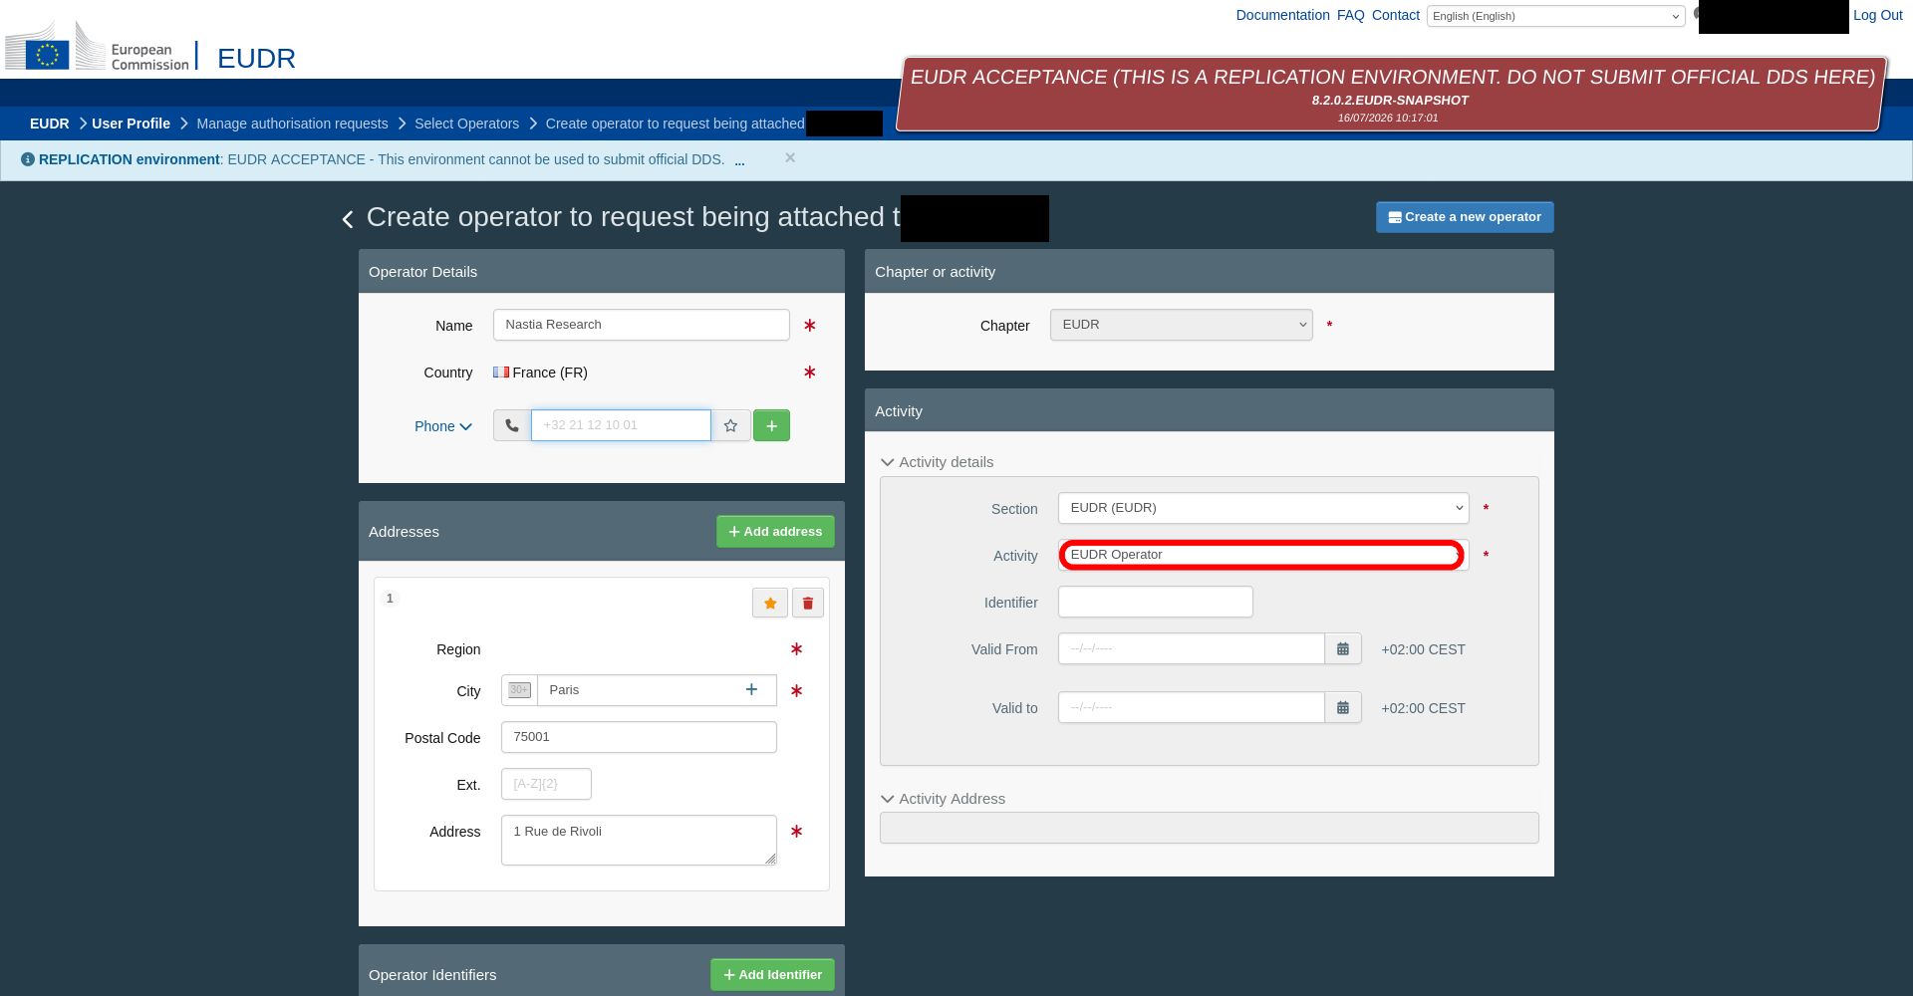Open the FAQ link

[1351, 15]
